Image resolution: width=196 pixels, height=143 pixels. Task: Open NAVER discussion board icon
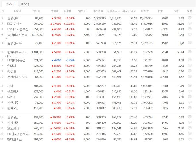coord(190,97)
